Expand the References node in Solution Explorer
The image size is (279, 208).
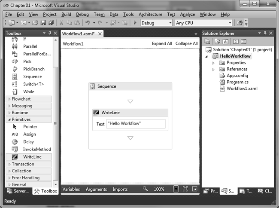tap(213, 70)
